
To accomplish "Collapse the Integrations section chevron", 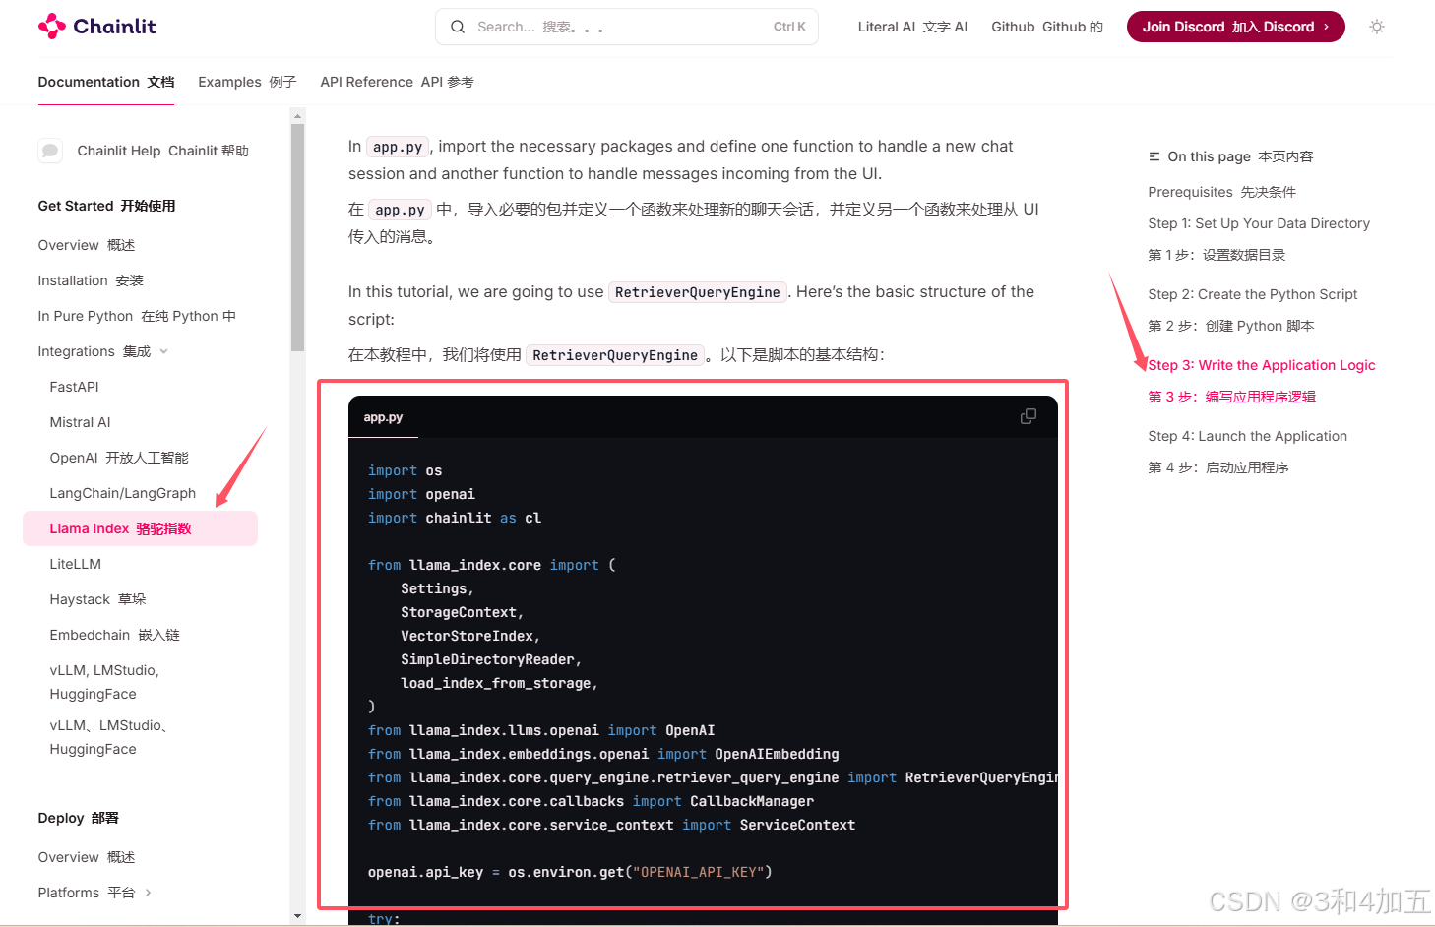I will 163,351.
